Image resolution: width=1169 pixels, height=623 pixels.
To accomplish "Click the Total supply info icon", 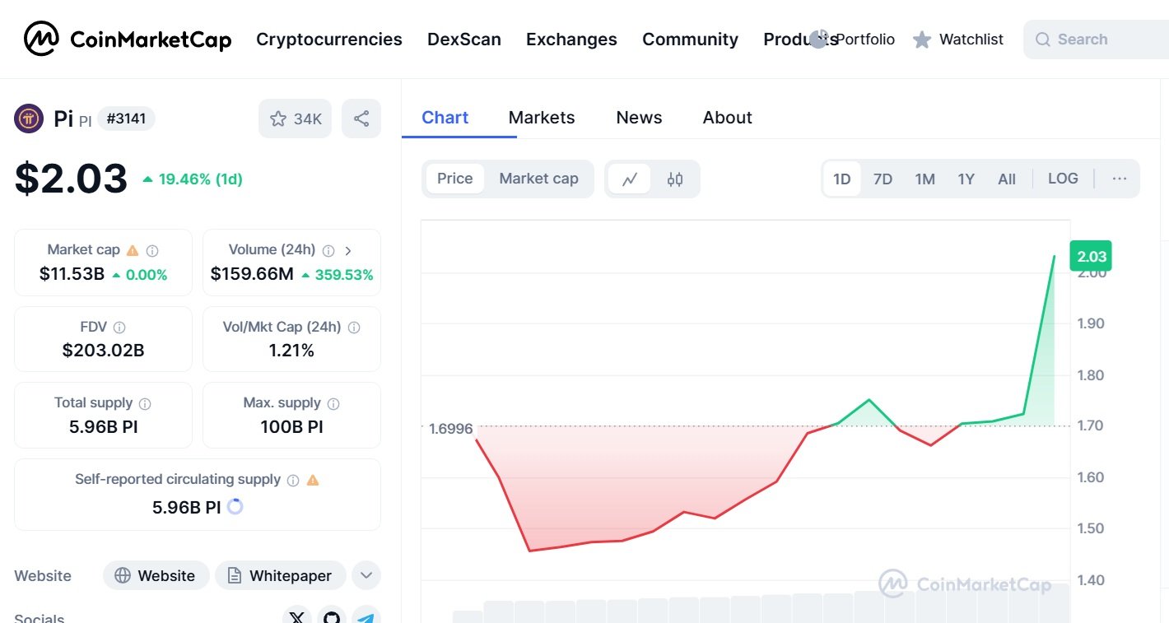I will tap(145, 403).
